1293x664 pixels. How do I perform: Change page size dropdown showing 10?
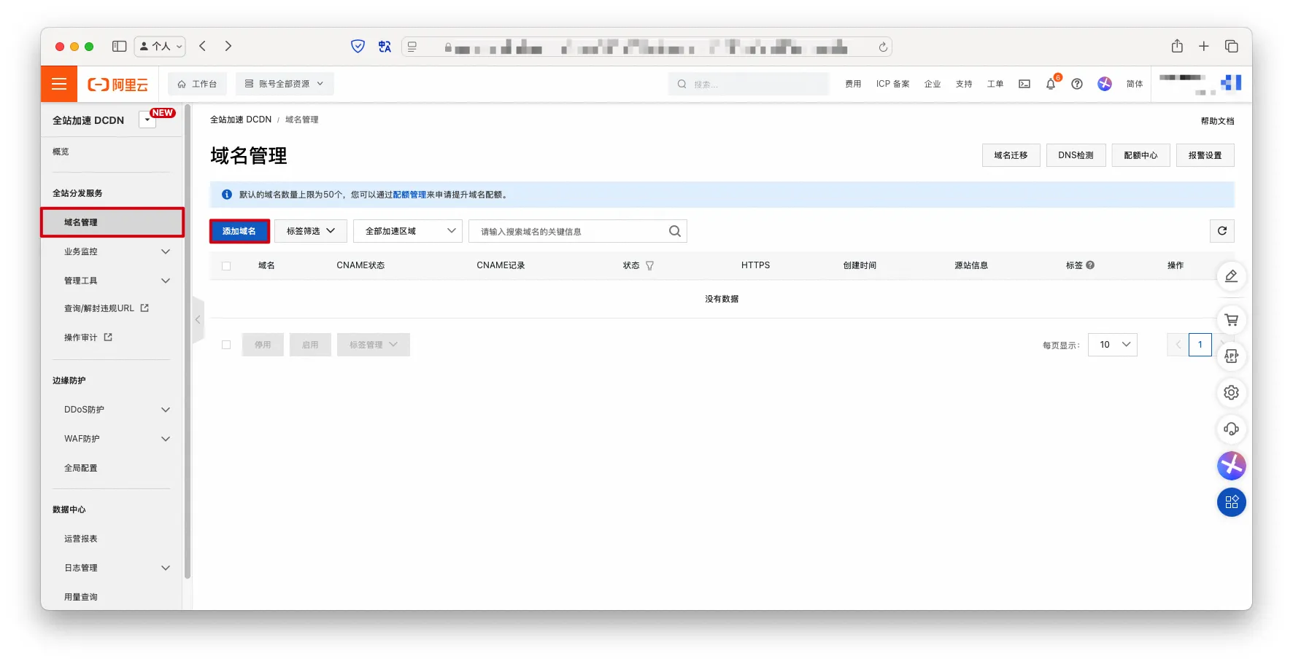tap(1112, 345)
